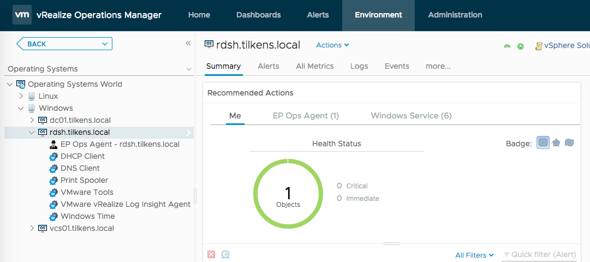Viewport: 590px width, 262px height.
Task: Open the Actions dropdown menu
Action: coord(332,45)
